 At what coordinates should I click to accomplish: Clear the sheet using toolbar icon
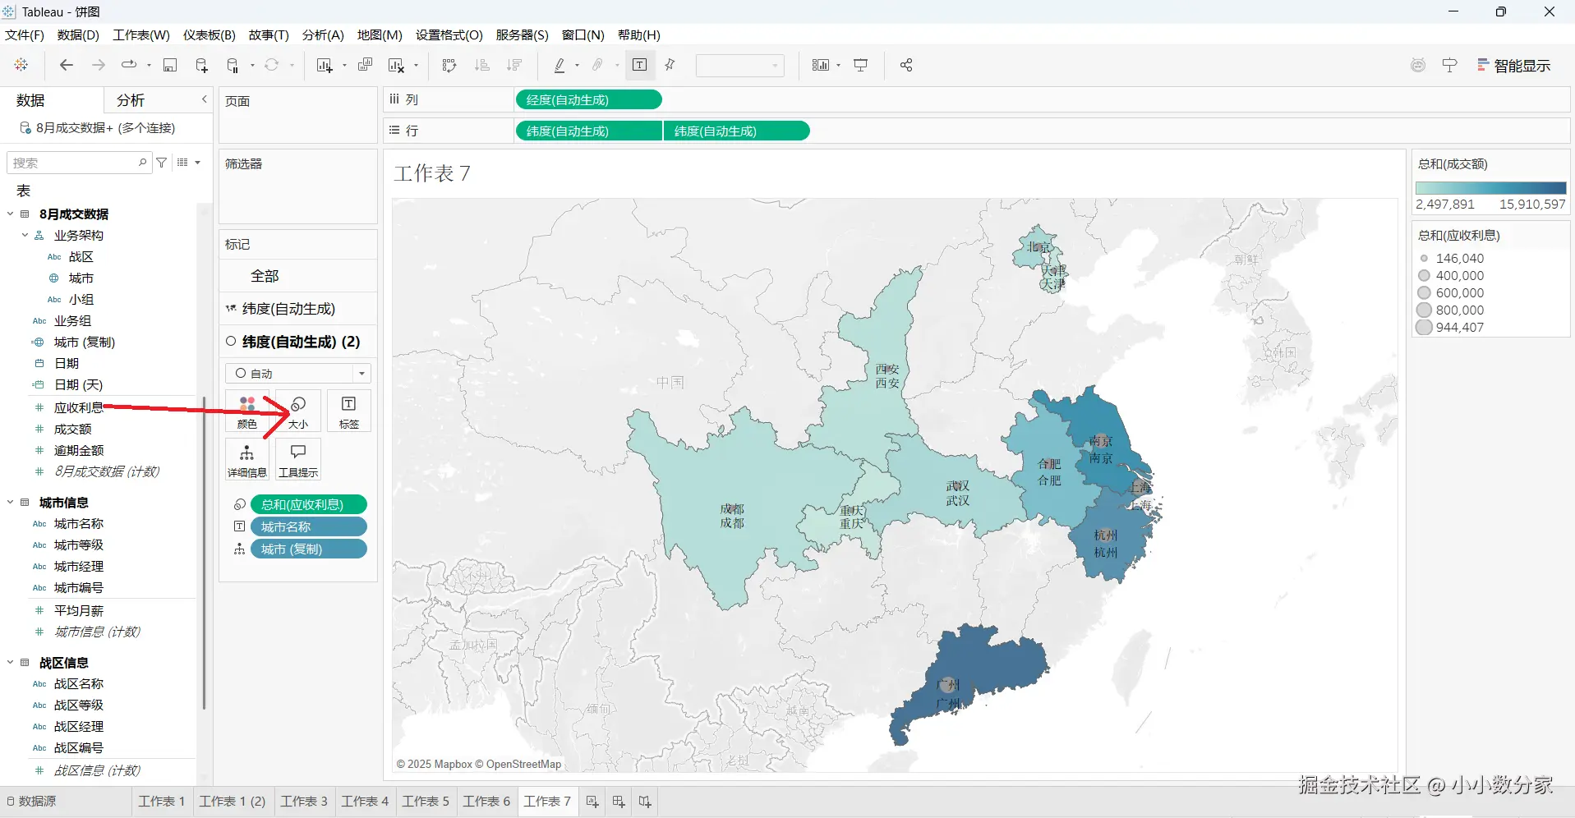click(397, 65)
